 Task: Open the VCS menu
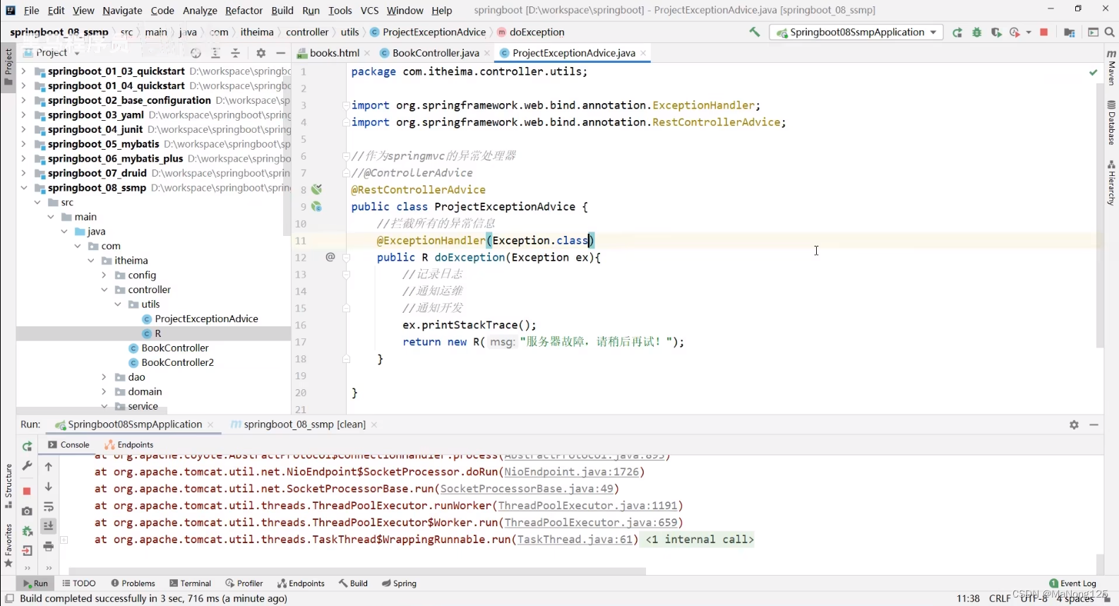[369, 11]
